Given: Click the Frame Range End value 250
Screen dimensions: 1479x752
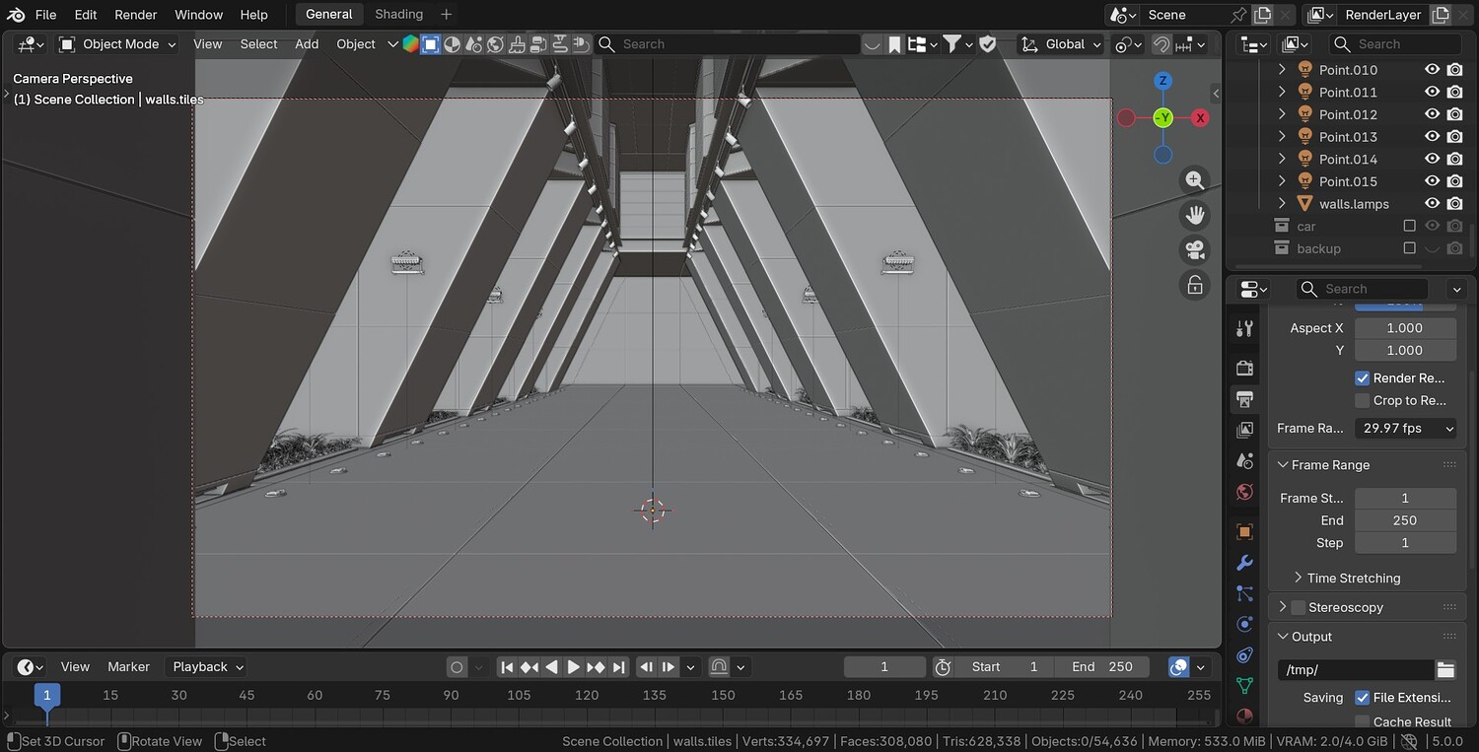Looking at the screenshot, I should (x=1405, y=520).
